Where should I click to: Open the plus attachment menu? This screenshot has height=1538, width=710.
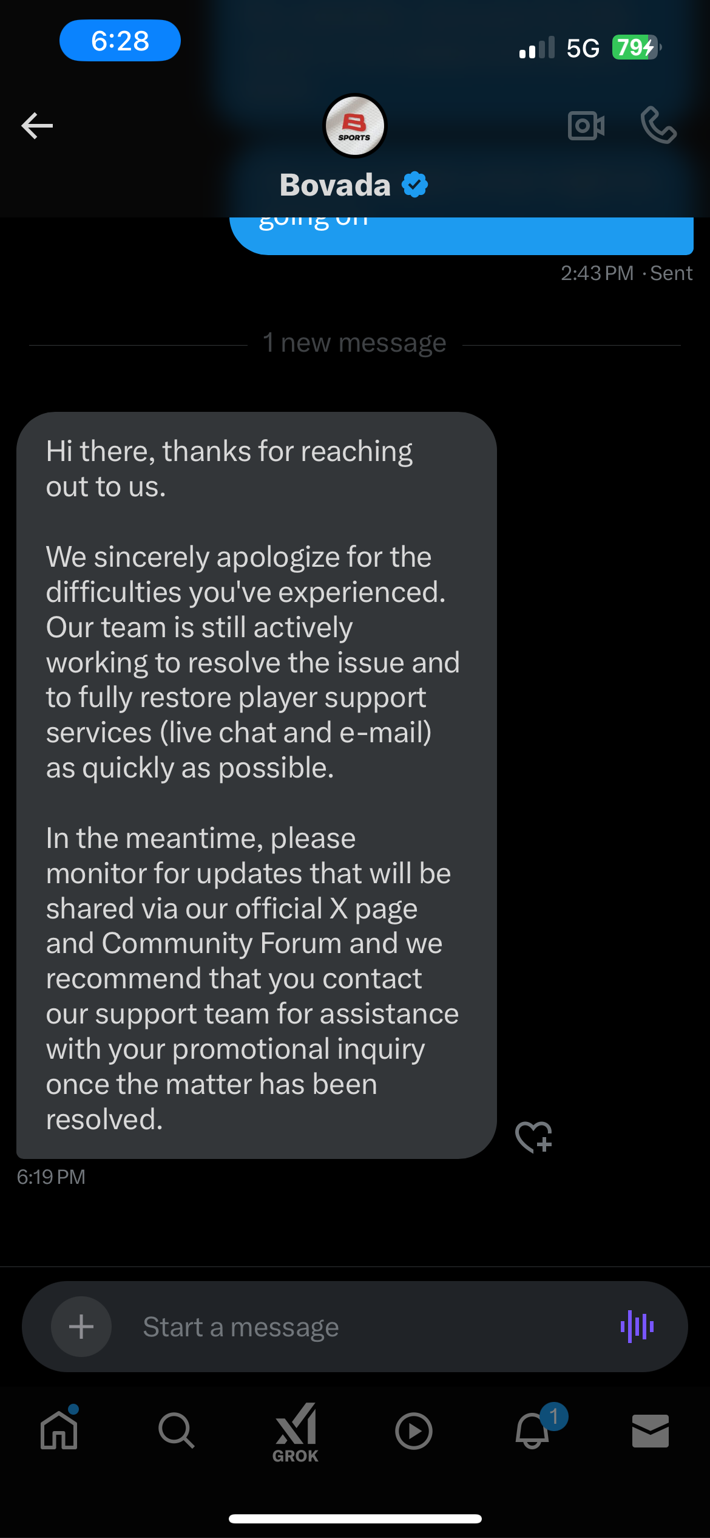click(81, 1327)
